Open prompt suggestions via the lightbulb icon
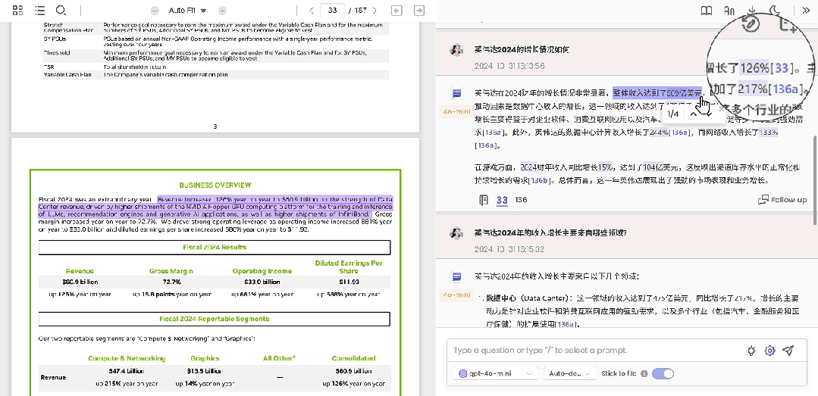818x396 pixels. pyautogui.click(x=751, y=351)
